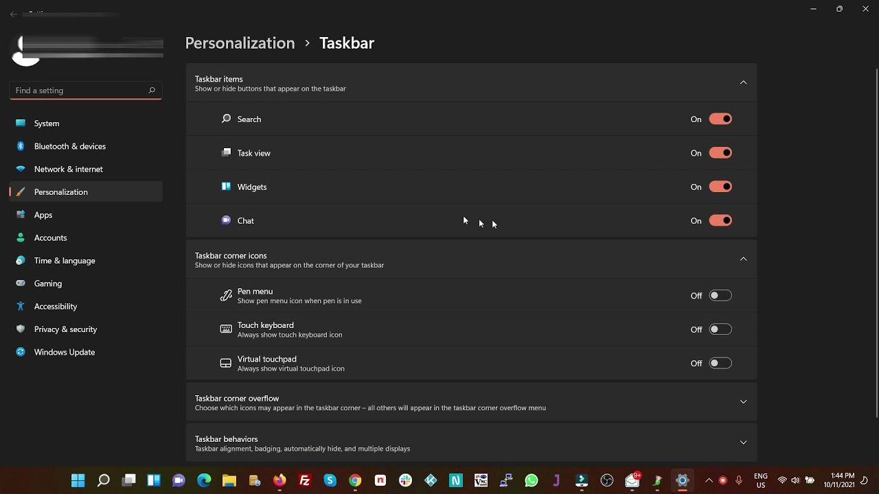Viewport: 879px width, 494px height.
Task: Click the search magnifier in Find a setting
Action: (x=152, y=91)
